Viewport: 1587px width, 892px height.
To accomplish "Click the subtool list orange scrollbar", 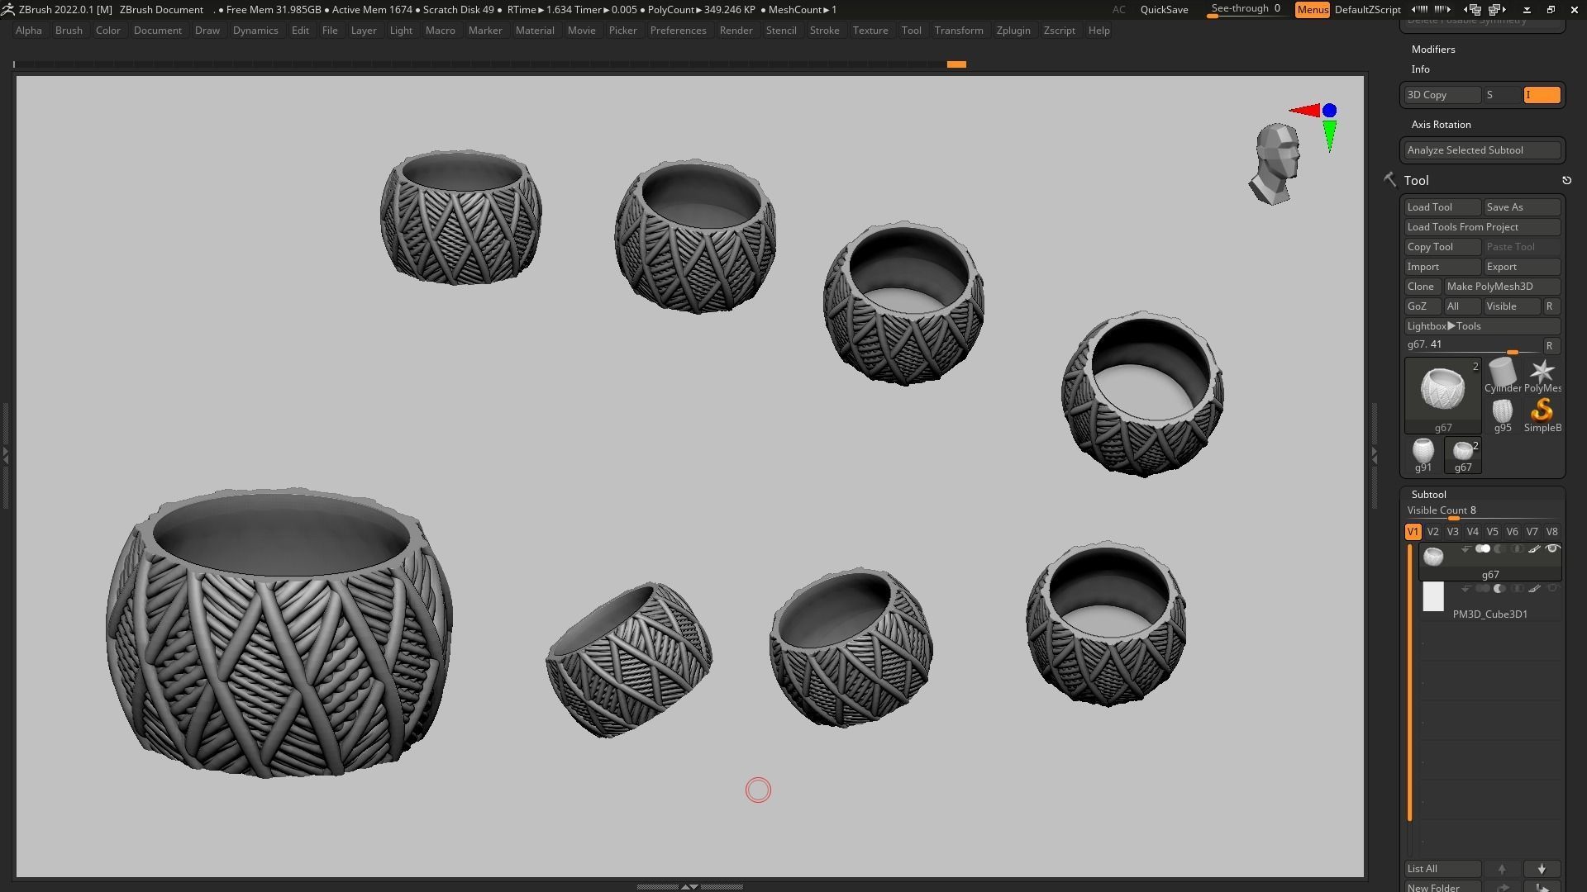I will (1410, 683).
